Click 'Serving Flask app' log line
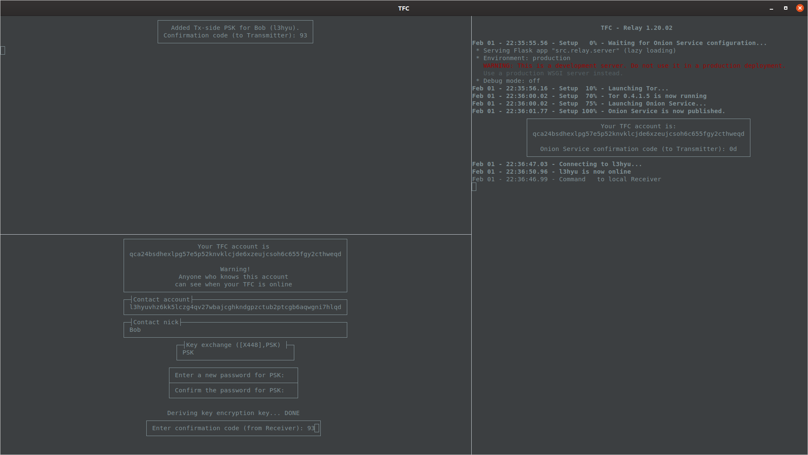The image size is (808, 455). 576,50
